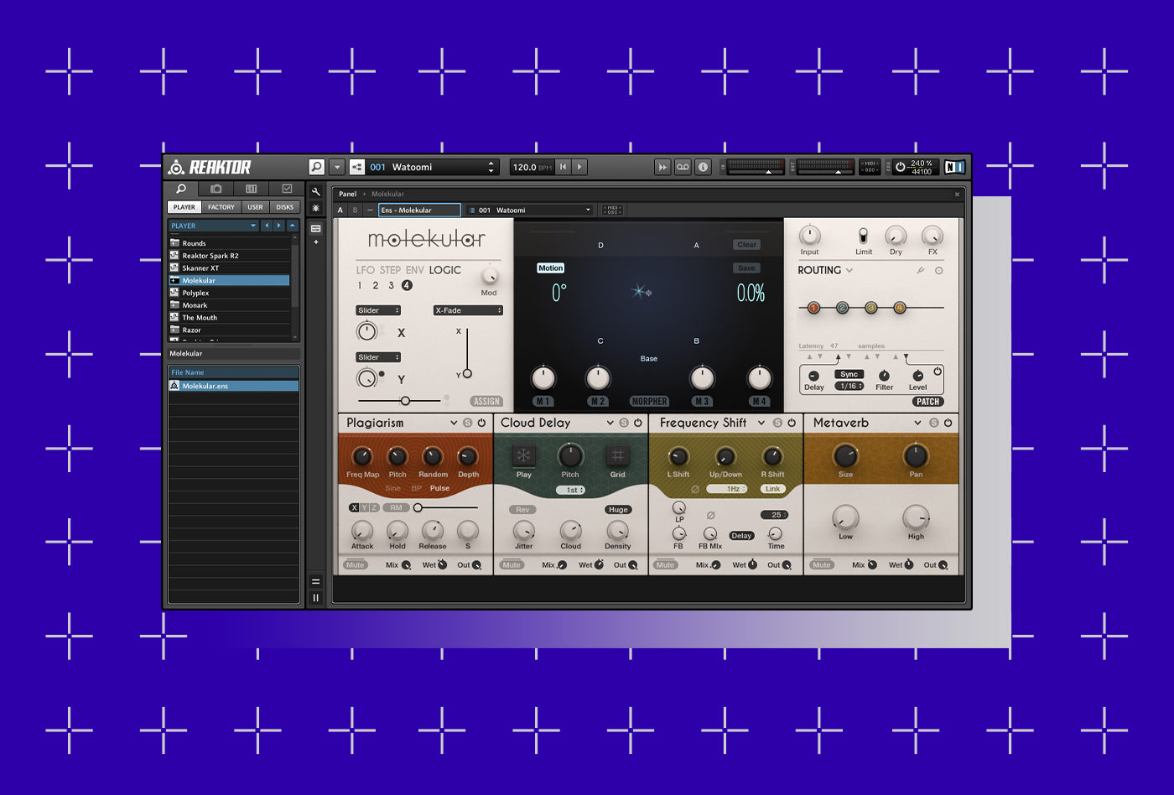Click the ASSIGN button
The height and width of the screenshot is (795, 1174).
(x=486, y=401)
